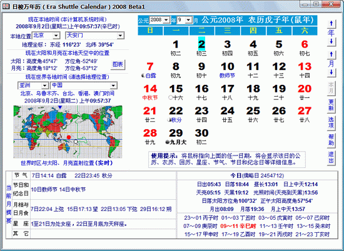Click the 退出 (exit) button

331,158
